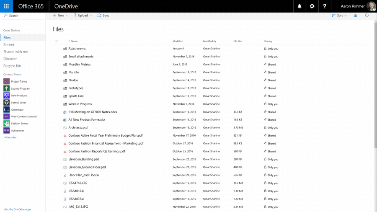Open New Products site icon
Image resolution: width=377 pixels, height=212 pixels.
[6, 96]
